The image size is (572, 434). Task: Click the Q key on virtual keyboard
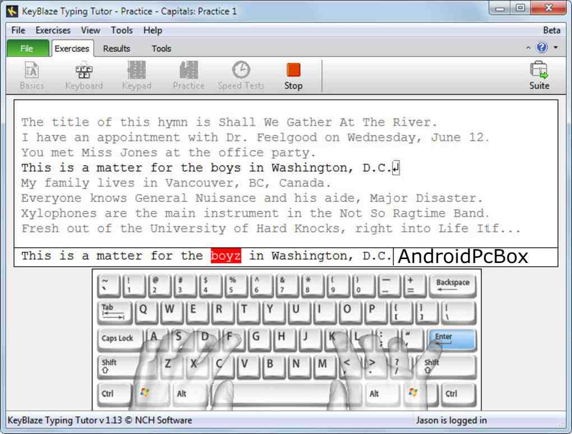point(147,312)
